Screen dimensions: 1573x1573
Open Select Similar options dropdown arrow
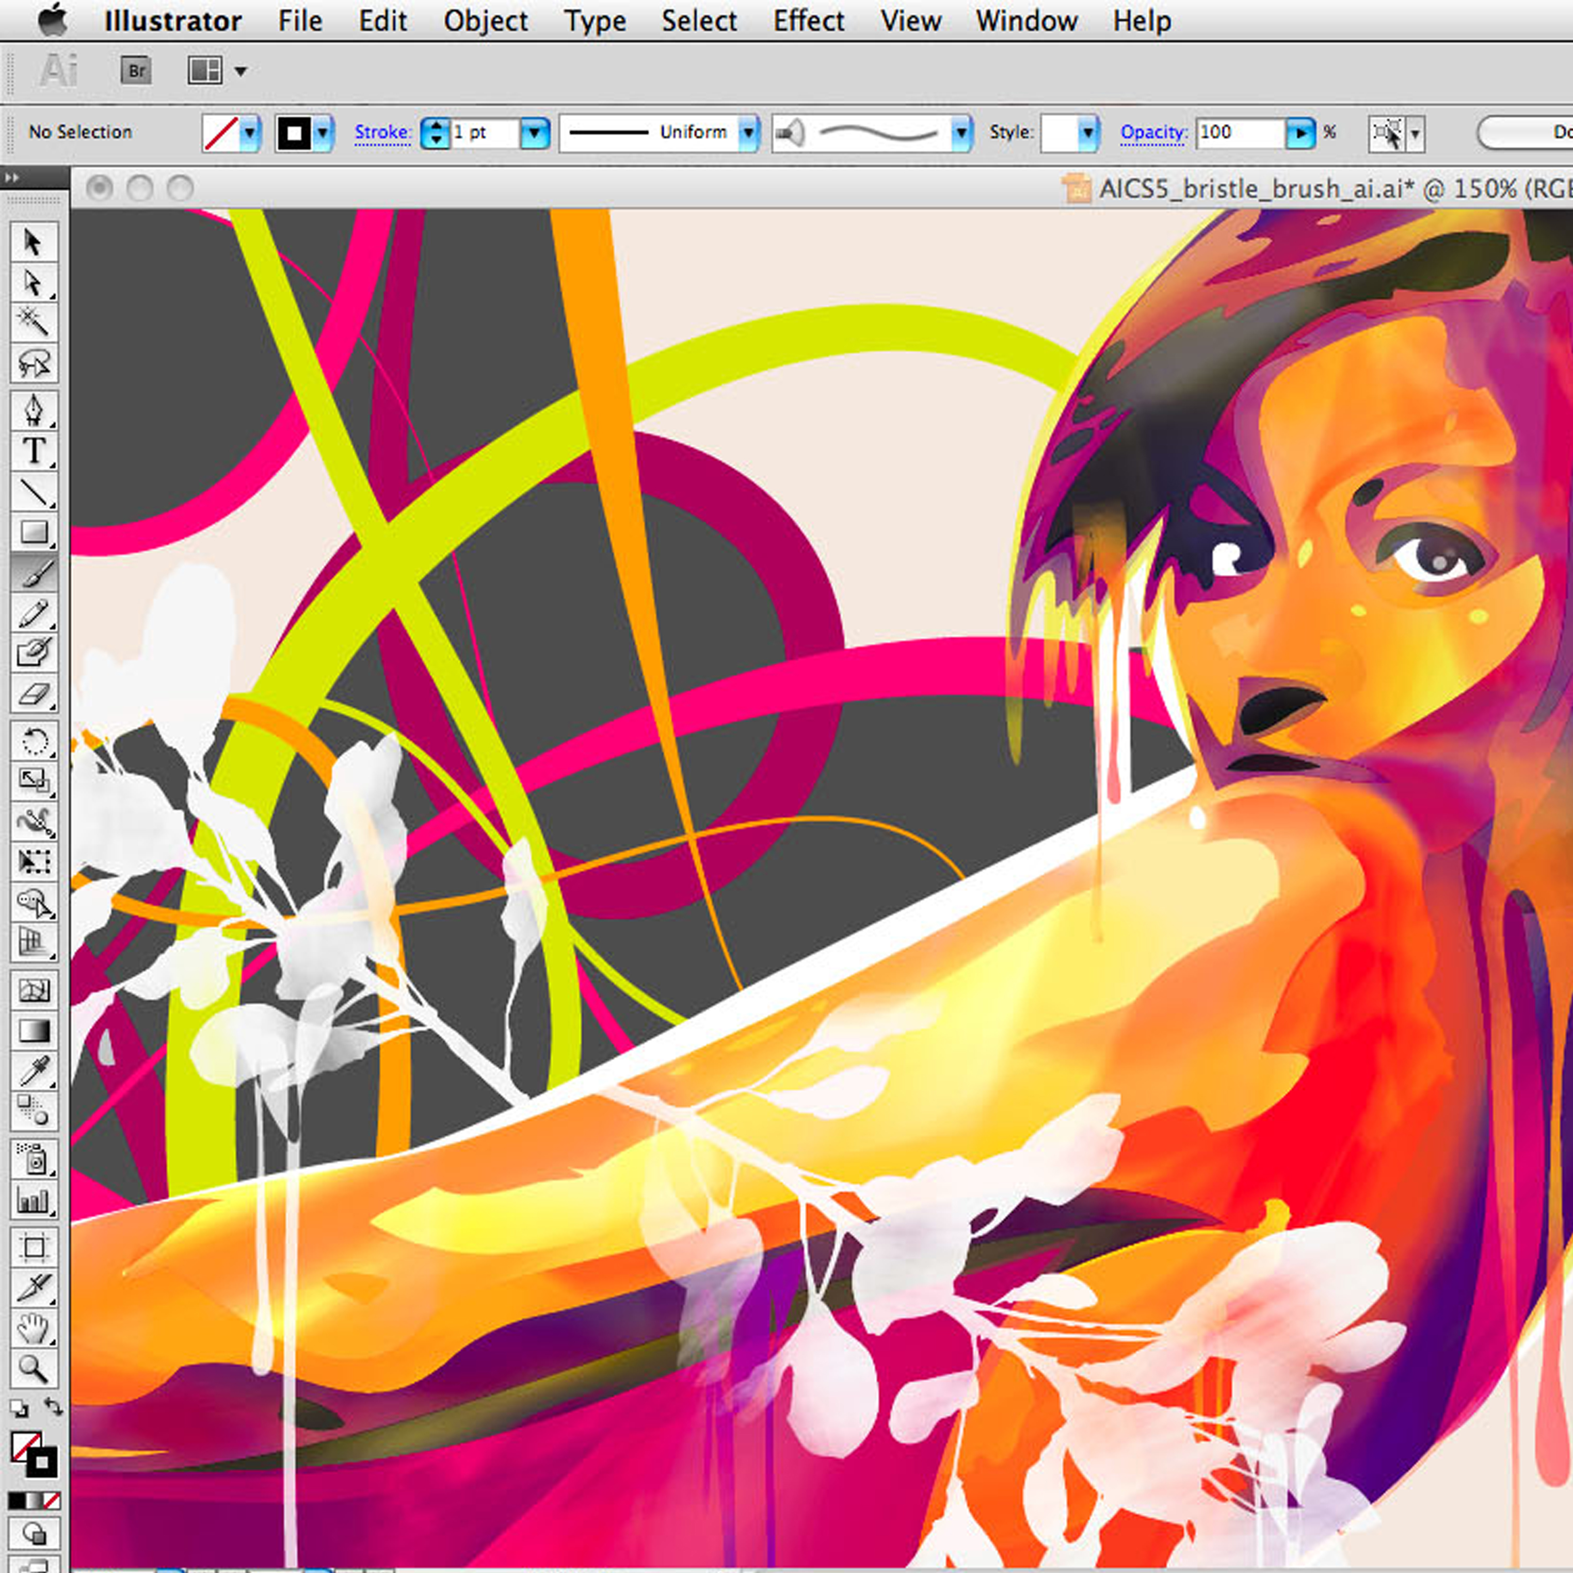pos(1415,133)
